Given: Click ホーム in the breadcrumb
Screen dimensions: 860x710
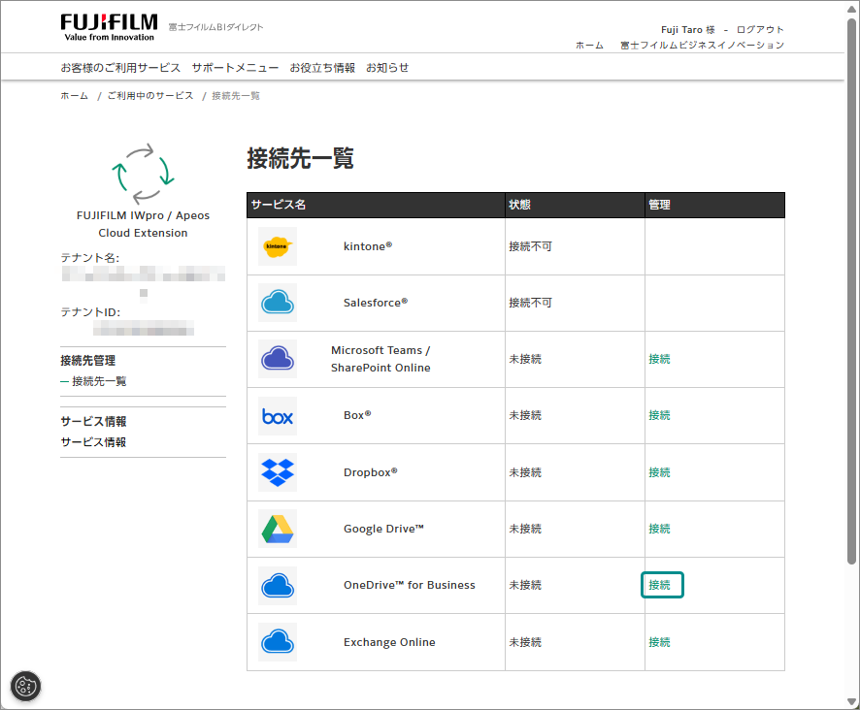Looking at the screenshot, I should 74,95.
